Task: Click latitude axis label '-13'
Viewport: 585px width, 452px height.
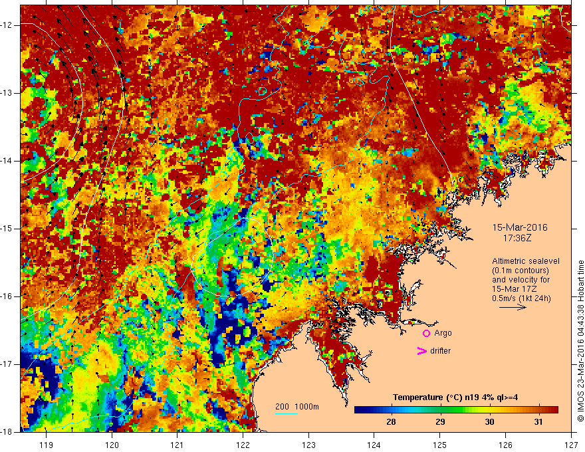Action: point(7,93)
